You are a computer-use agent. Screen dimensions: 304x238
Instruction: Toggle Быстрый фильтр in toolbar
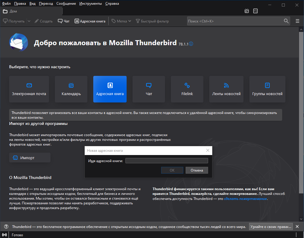click(x=152, y=21)
